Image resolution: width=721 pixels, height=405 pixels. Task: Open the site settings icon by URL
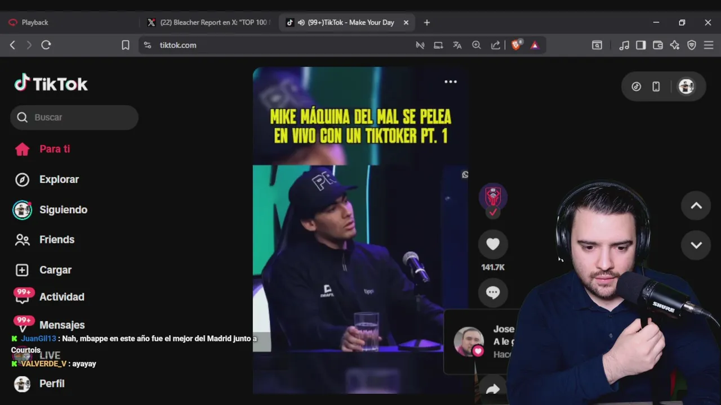coord(148,45)
